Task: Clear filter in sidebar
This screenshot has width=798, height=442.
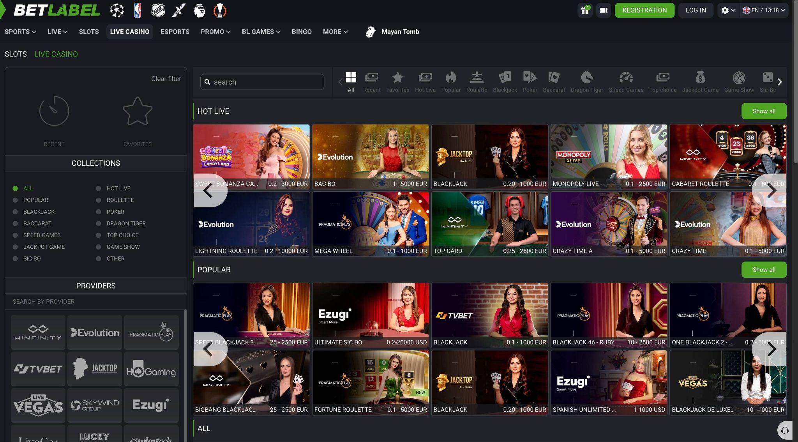Action: point(166,79)
